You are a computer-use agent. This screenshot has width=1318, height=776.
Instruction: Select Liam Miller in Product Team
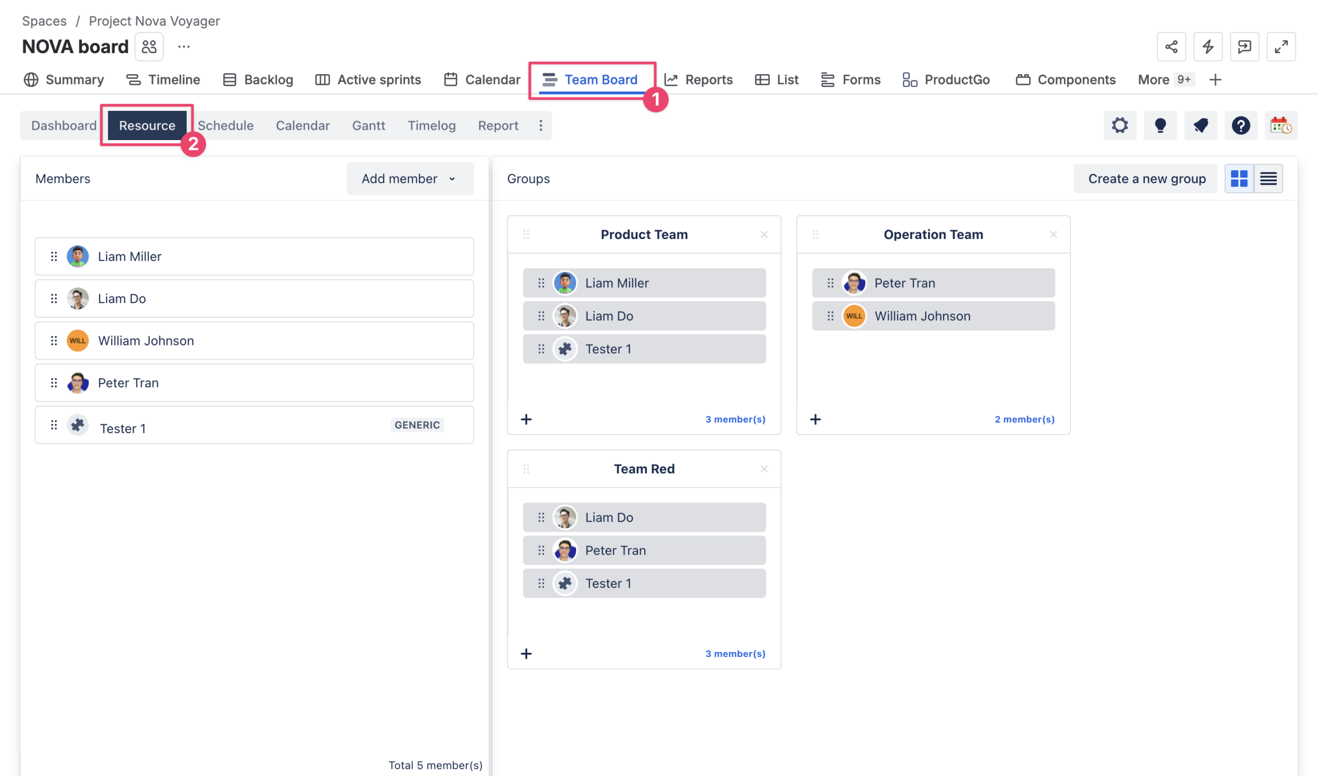[645, 283]
